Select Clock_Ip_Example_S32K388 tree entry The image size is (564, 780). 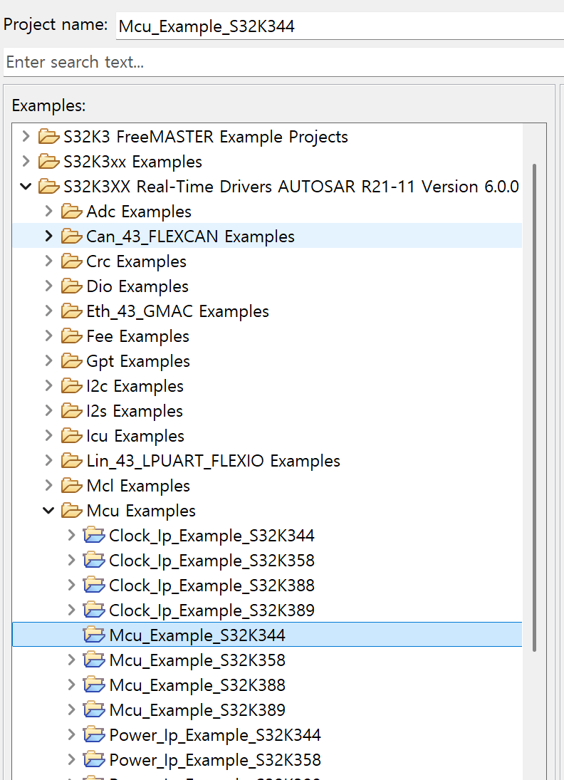click(212, 586)
